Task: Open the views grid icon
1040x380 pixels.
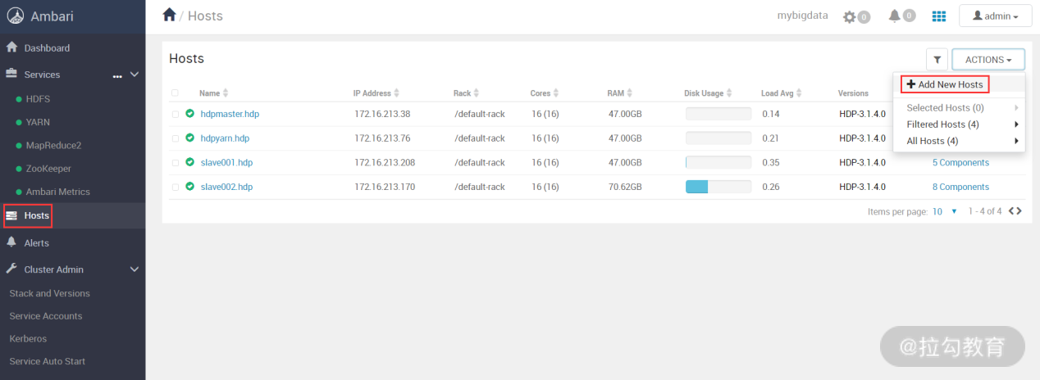Action: pyautogui.click(x=939, y=16)
